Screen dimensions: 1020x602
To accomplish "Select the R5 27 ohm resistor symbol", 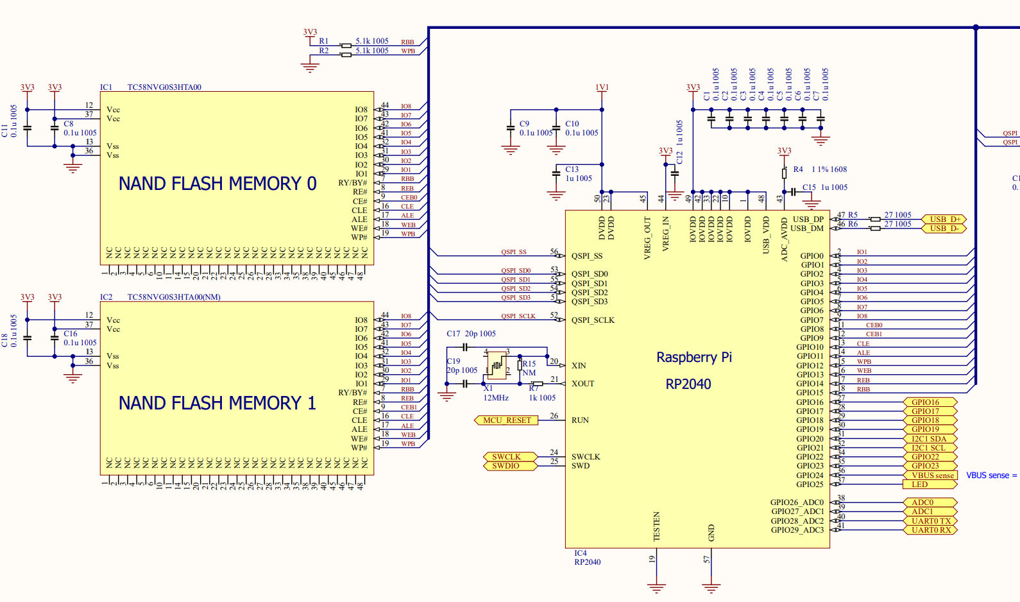I will coord(875,219).
